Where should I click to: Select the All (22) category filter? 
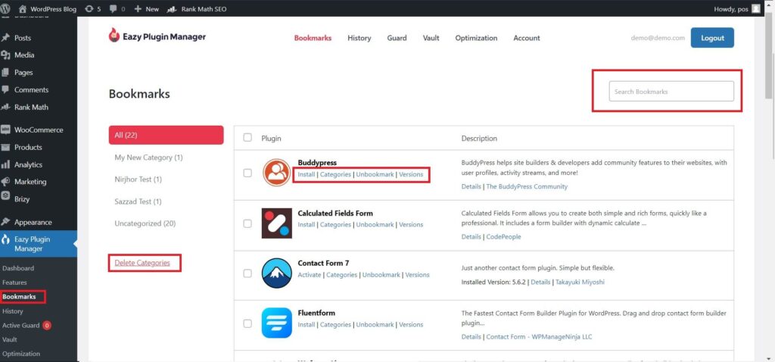[166, 135]
